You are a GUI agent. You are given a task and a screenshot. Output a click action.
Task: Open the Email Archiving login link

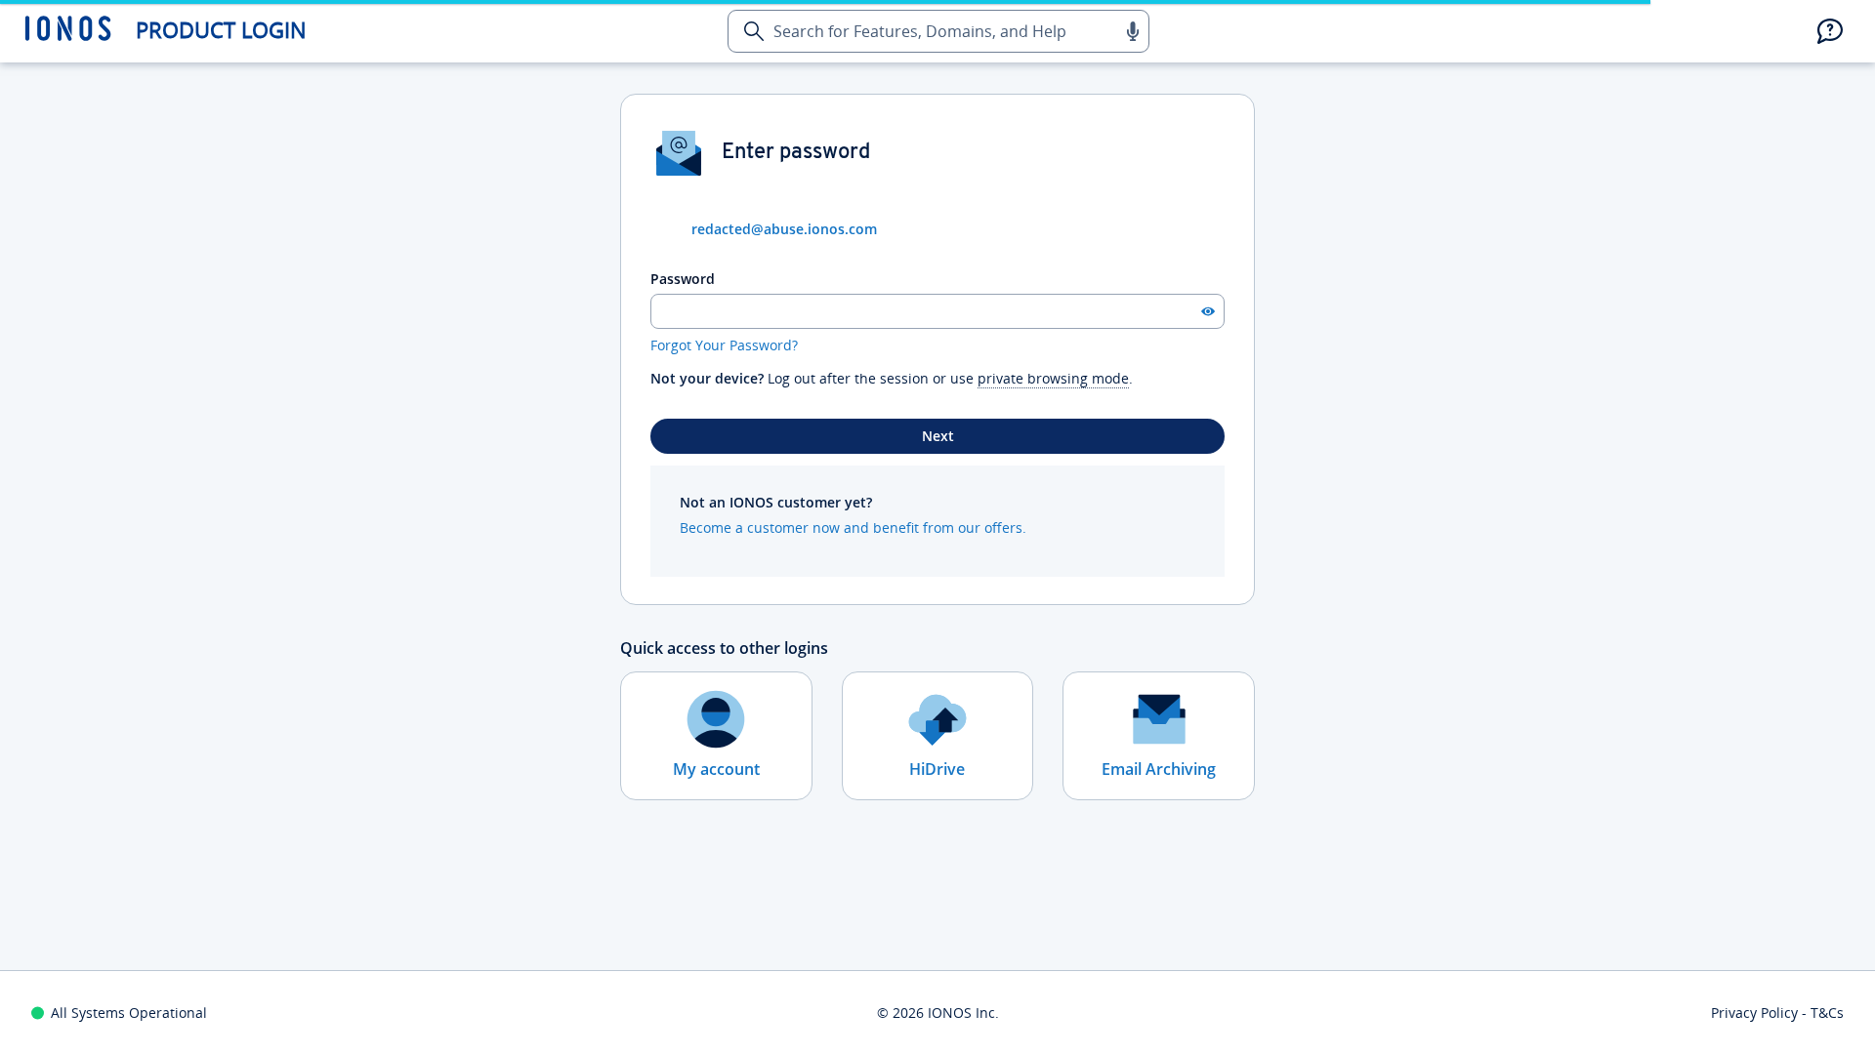[x=1158, y=736]
